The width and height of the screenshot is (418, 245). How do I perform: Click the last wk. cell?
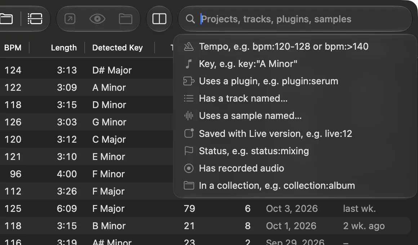(x=359, y=209)
